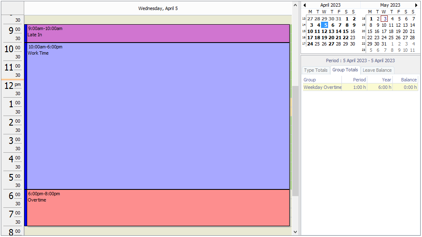This screenshot has height=237, width=422.
Task: Pick May 3 in the mini calendar
Action: (384, 19)
